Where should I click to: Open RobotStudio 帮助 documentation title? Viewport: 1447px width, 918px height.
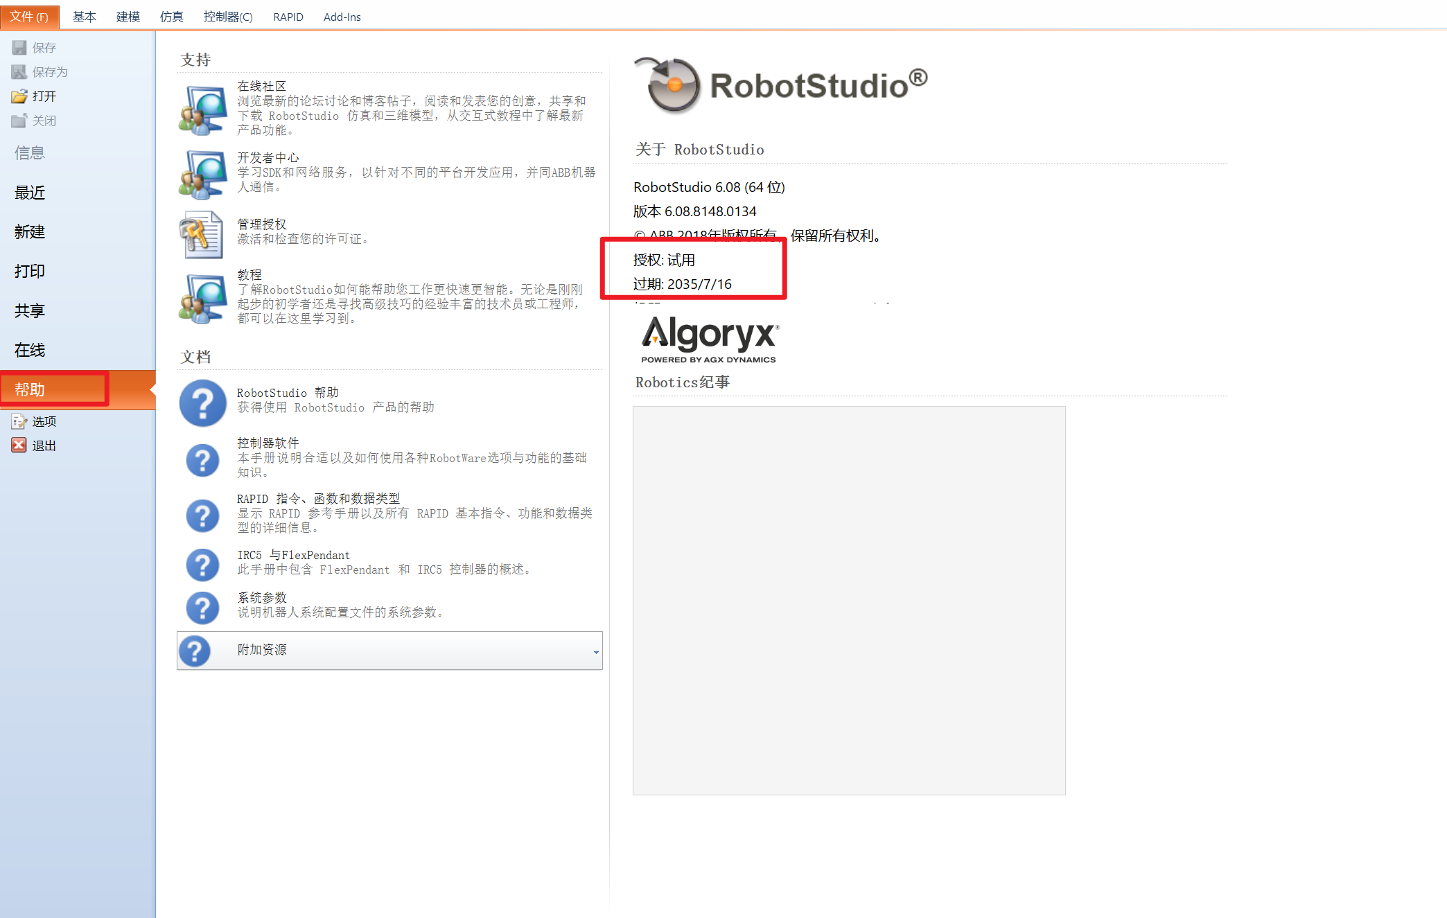tap(288, 393)
